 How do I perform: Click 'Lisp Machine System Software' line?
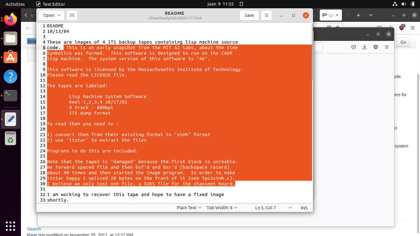click(x=108, y=96)
